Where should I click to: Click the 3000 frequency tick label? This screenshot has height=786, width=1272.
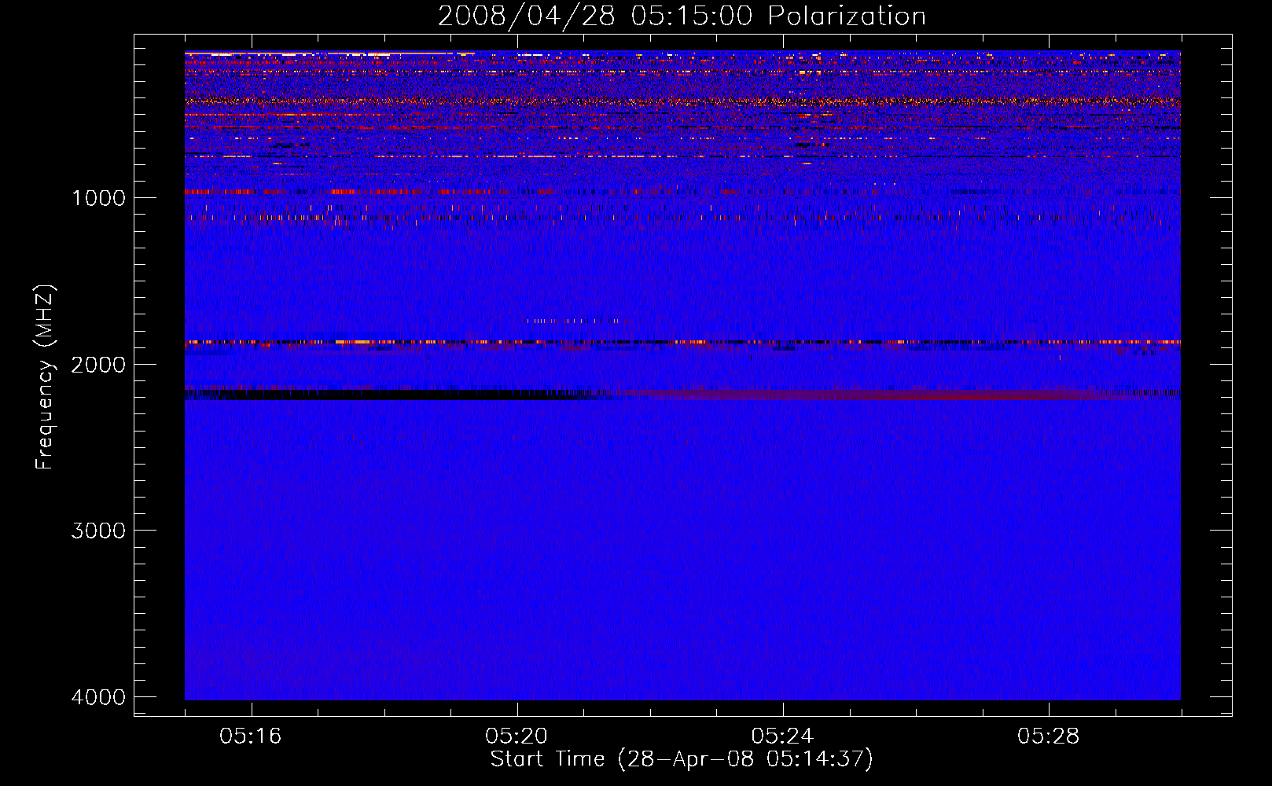(x=98, y=531)
